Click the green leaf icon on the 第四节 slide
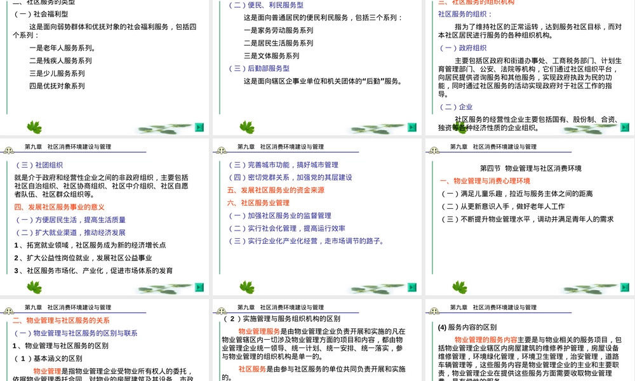The width and height of the screenshot is (635, 381). (460, 287)
